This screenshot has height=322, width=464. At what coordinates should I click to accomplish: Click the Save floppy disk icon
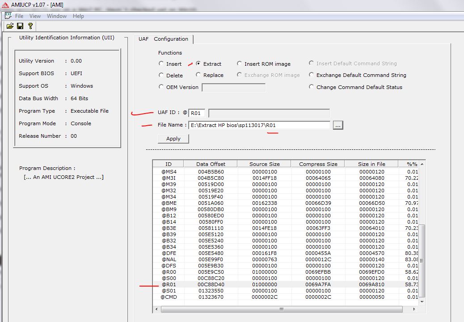[20, 26]
